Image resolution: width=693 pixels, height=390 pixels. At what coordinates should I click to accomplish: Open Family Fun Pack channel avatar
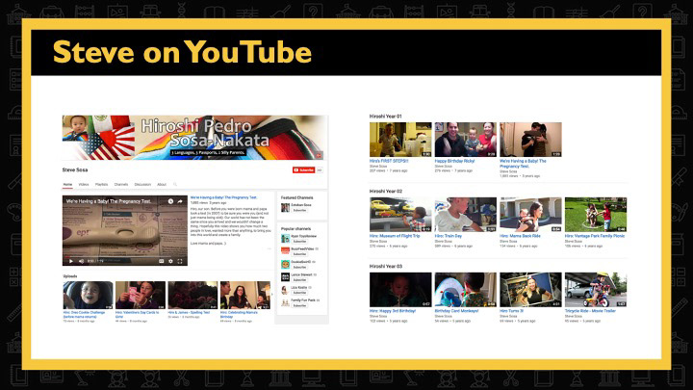click(x=285, y=303)
